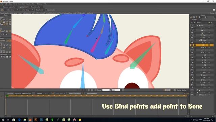Image resolution: width=216 pixels, height=122 pixels.
Task: Open the File menu
Action: click(x=2, y=4)
